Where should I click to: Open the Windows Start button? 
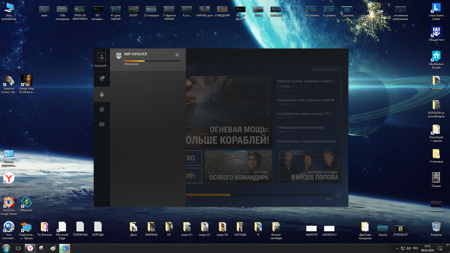pyautogui.click(x=6, y=249)
